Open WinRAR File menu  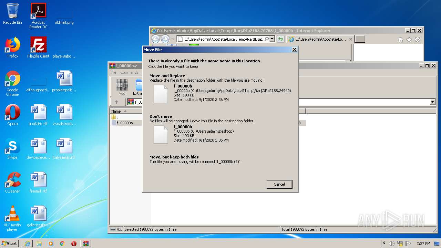click(x=113, y=72)
